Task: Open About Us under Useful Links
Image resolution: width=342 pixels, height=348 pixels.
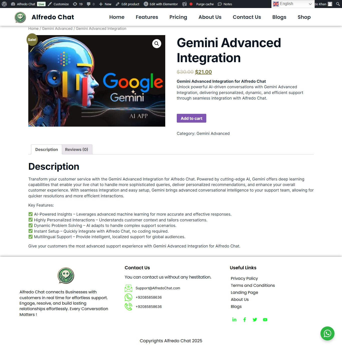Action: point(240,299)
